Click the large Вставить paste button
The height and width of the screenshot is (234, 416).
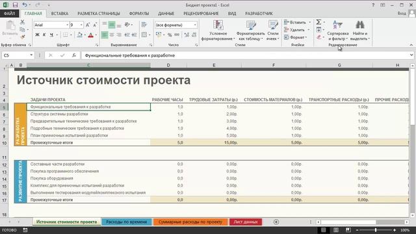coord(10,28)
